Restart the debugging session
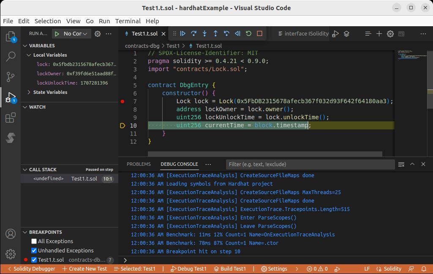The height and width of the screenshot is (274, 433). [248, 34]
